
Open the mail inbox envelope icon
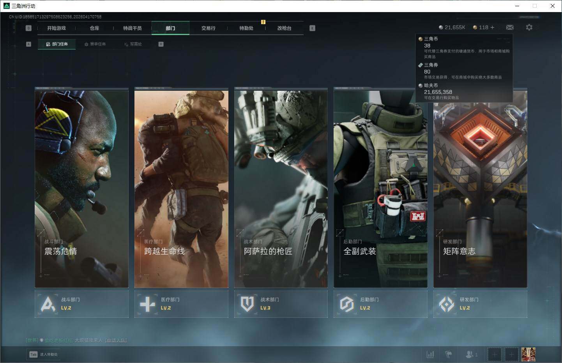coord(509,27)
